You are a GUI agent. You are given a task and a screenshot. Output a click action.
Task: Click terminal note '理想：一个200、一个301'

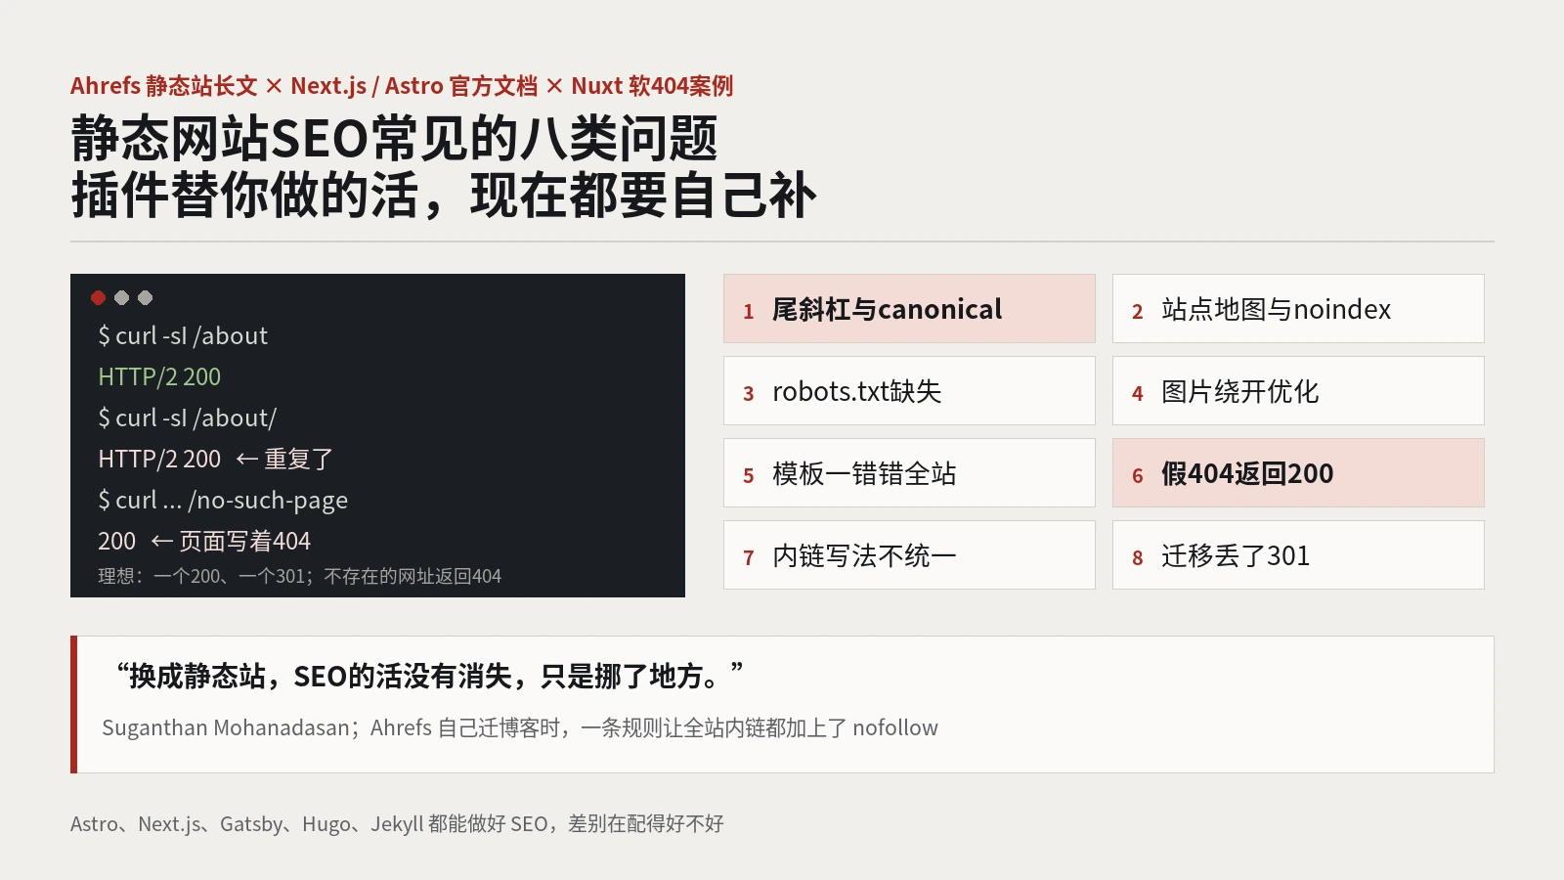(299, 576)
